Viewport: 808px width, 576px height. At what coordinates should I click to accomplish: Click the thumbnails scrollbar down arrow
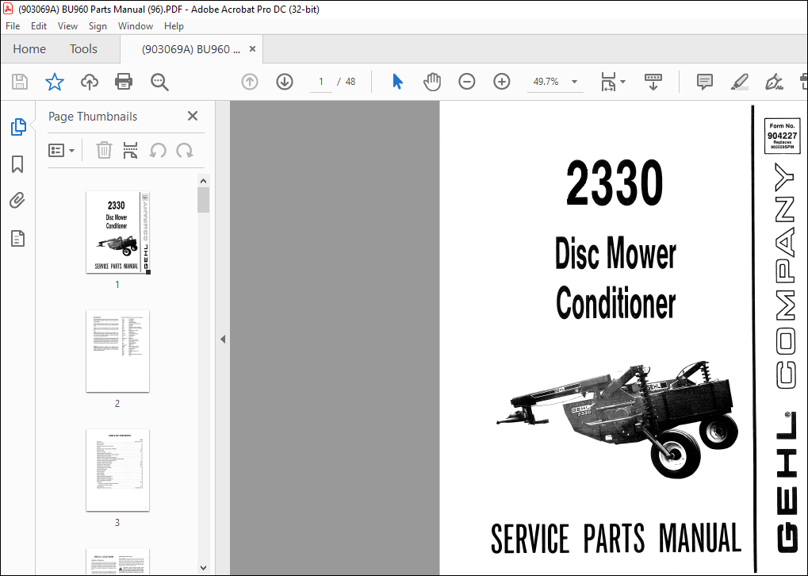click(x=203, y=568)
